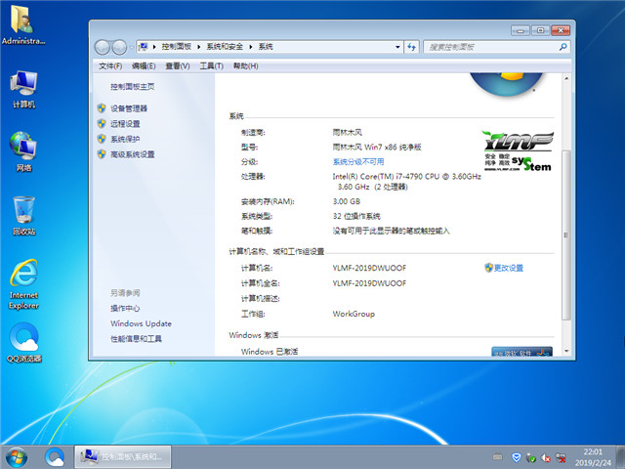Image resolution: width=625 pixels, height=469 pixels.
Task: Click the WorkGroup value text
Action: click(x=354, y=314)
